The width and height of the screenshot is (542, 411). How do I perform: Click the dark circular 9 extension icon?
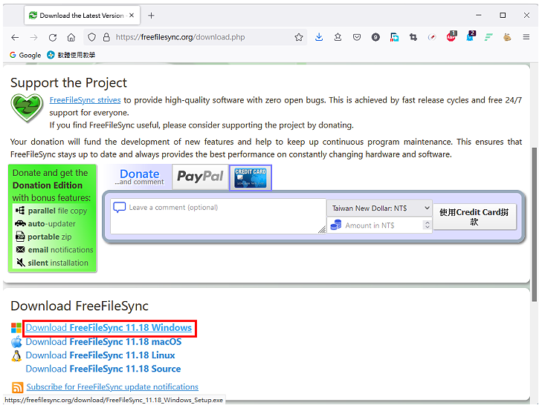(x=375, y=37)
